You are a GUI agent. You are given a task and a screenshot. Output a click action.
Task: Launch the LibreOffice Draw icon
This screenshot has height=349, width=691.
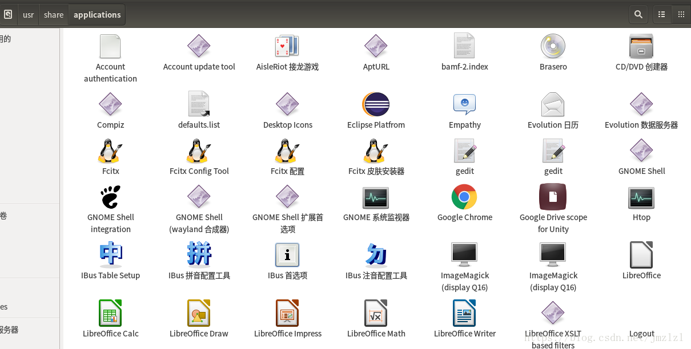[199, 313]
